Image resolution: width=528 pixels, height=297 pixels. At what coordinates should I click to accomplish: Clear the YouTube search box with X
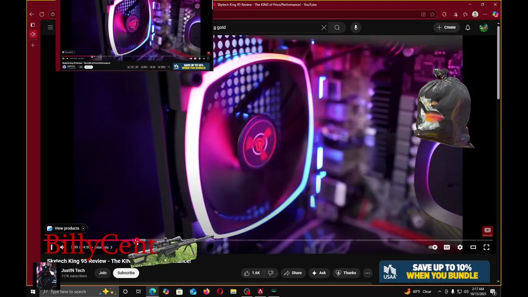coord(324,28)
